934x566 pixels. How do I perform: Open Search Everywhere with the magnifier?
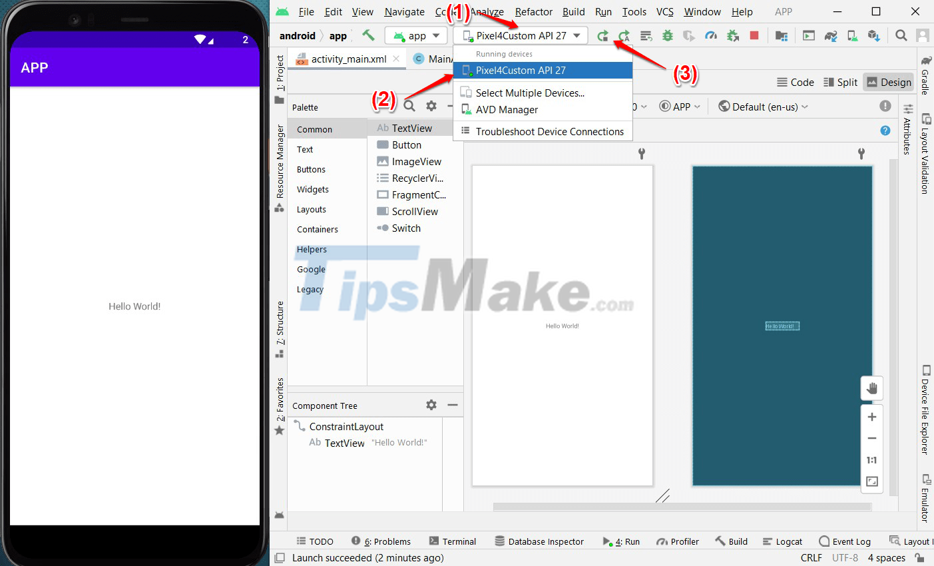(x=901, y=35)
